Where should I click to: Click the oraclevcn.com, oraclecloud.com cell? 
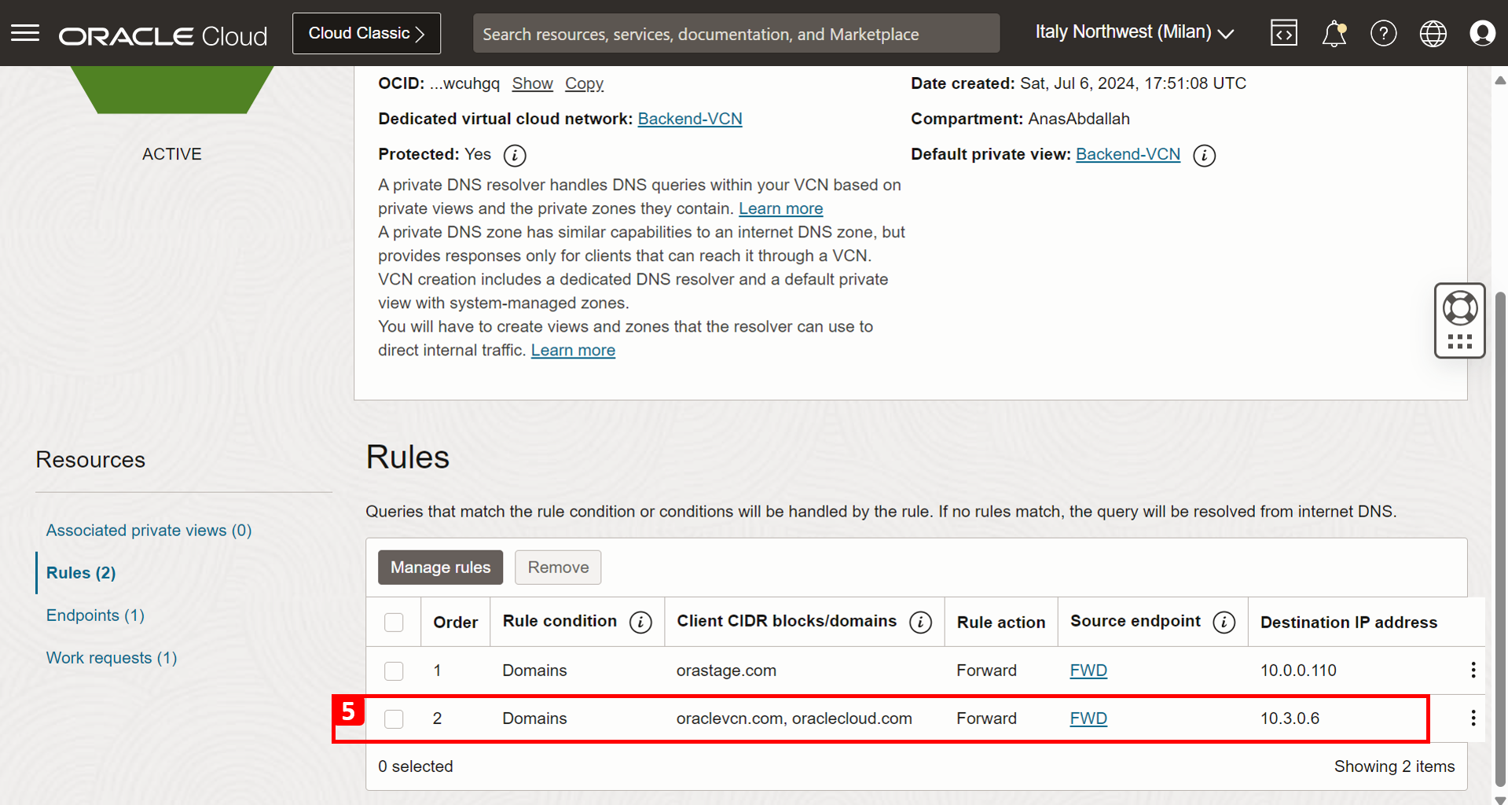pos(794,718)
